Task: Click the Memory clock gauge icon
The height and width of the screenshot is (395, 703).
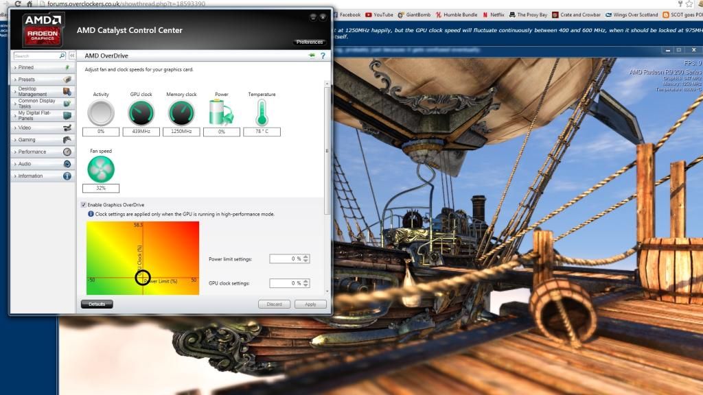Action: tap(181, 113)
